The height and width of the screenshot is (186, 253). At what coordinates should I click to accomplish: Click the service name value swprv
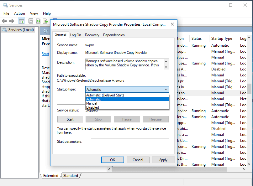point(89,45)
